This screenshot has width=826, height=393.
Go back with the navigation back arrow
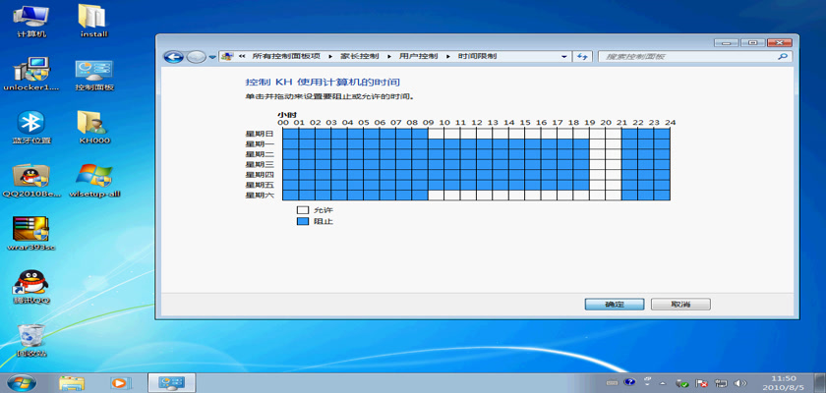(x=174, y=57)
